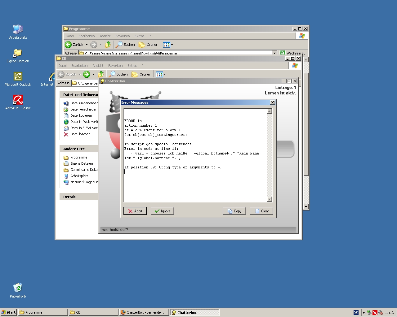Open Zurück history dropdown arrow in Programme
The image size is (397, 317).
coord(87,45)
